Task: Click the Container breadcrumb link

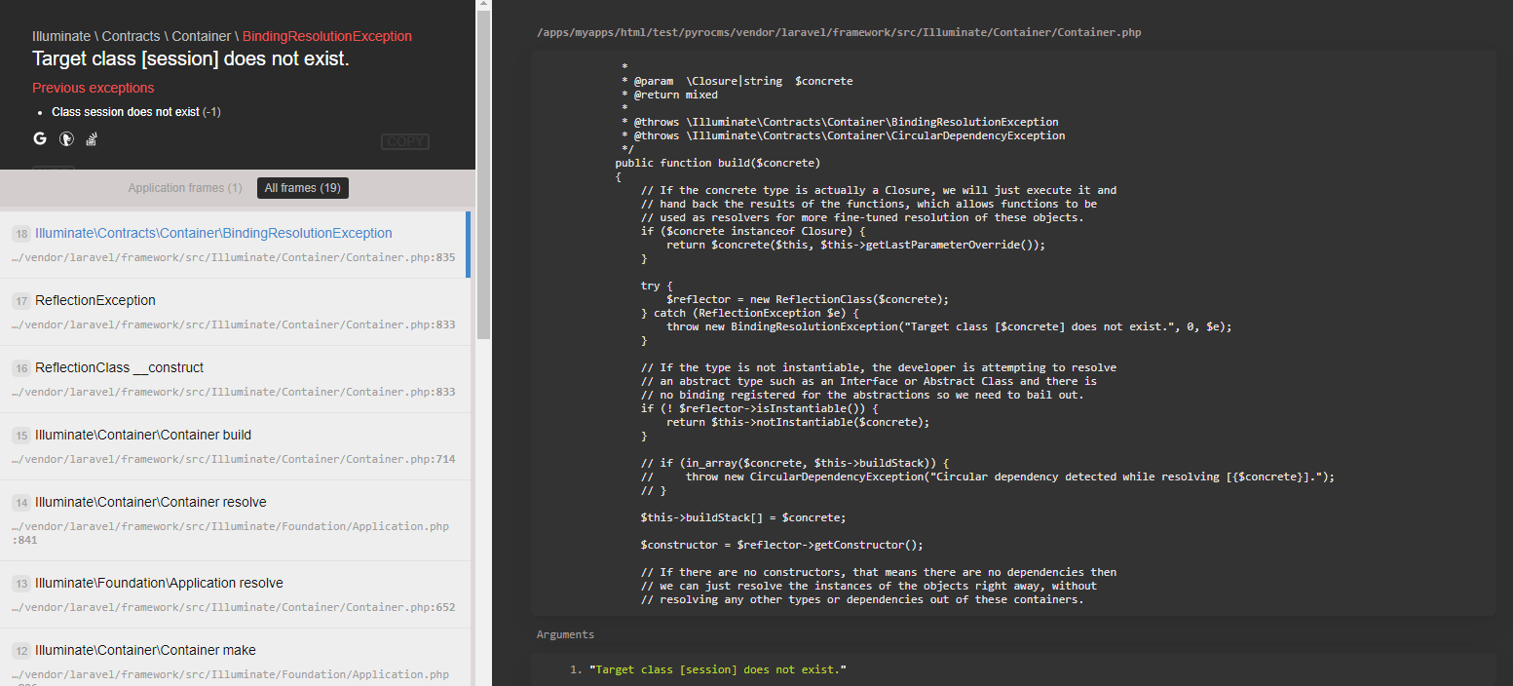Action: pyautogui.click(x=201, y=35)
